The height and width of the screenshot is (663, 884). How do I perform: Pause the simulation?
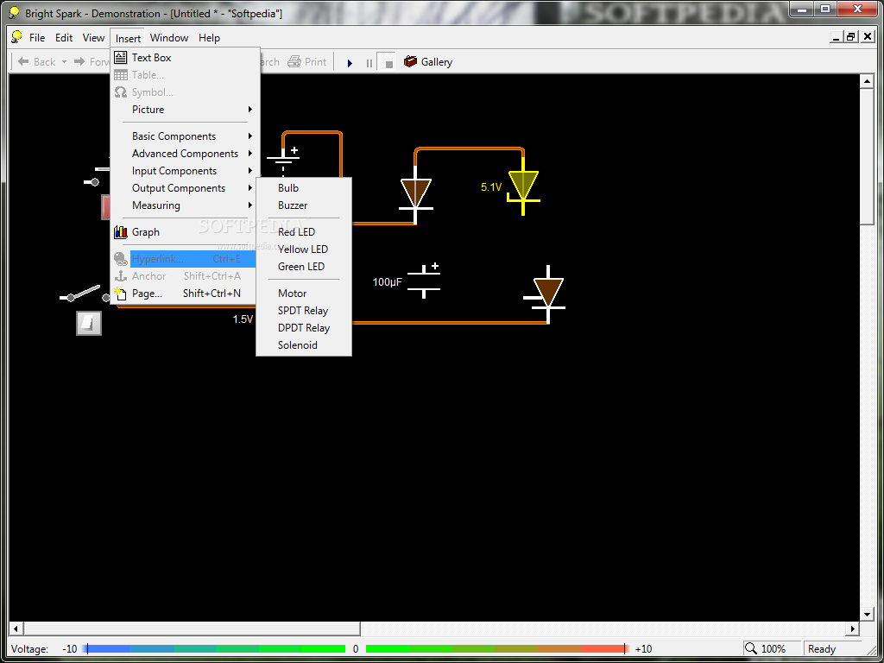pyautogui.click(x=369, y=63)
